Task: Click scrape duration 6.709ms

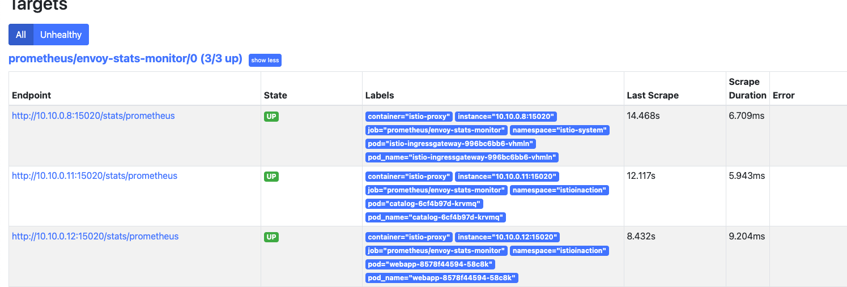Action: pos(747,115)
